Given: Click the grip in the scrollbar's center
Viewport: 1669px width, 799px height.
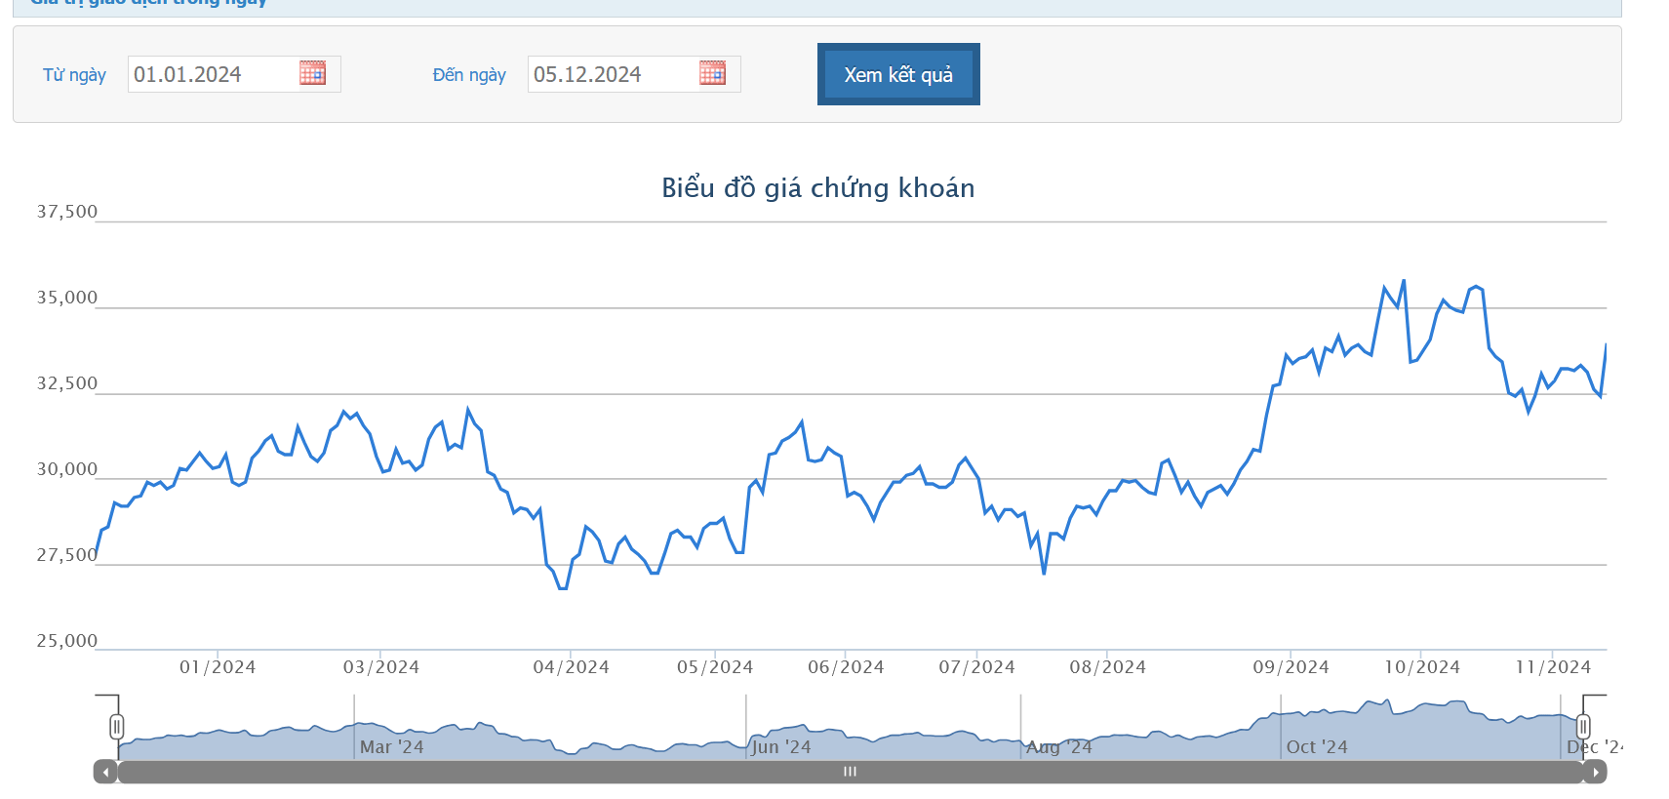Looking at the screenshot, I should point(850,772).
